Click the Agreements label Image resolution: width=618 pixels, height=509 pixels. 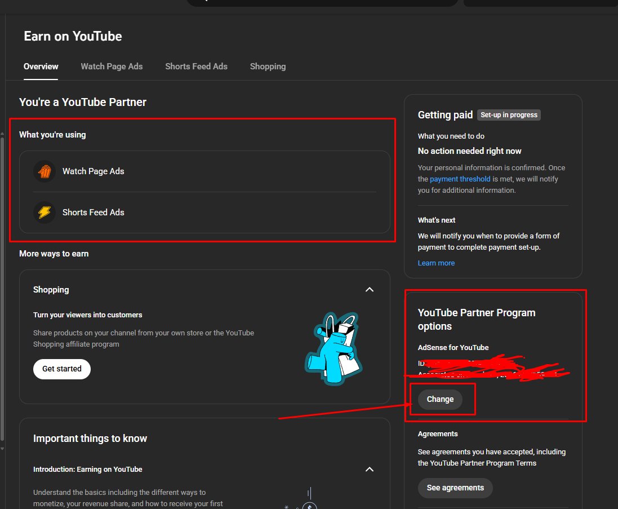pos(438,433)
